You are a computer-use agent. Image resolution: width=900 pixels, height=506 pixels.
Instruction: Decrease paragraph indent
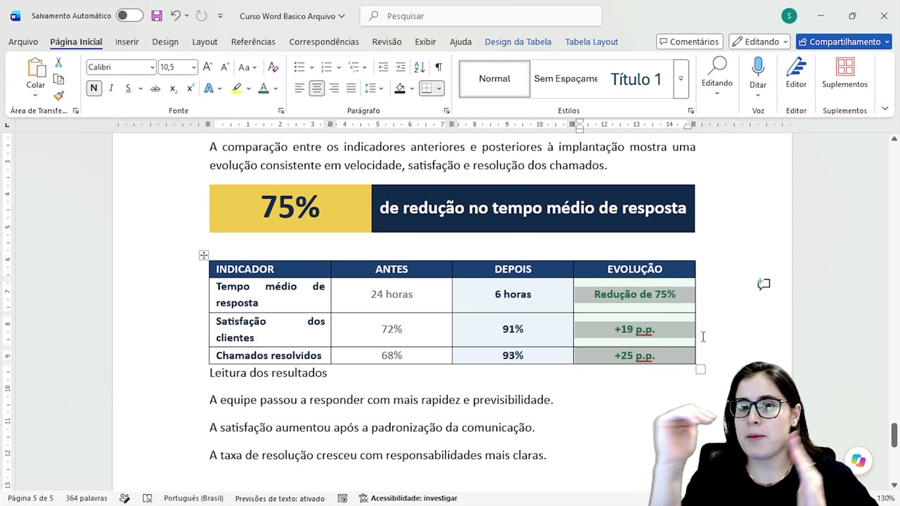click(x=383, y=67)
